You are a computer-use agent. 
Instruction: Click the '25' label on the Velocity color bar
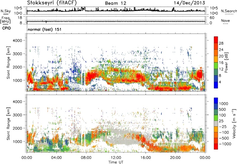[221, 121]
